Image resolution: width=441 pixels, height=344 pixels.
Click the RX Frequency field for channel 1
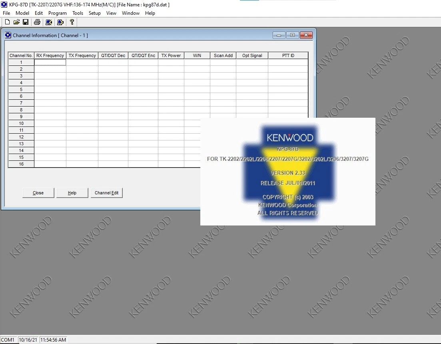pos(50,62)
